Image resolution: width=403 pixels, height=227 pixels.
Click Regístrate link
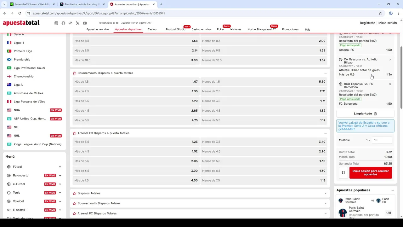367,23
